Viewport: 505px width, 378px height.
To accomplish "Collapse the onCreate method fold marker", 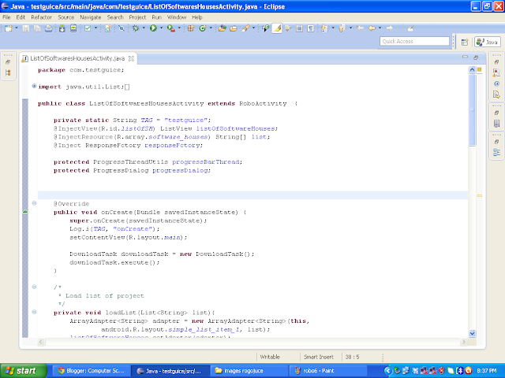I will (34, 203).
